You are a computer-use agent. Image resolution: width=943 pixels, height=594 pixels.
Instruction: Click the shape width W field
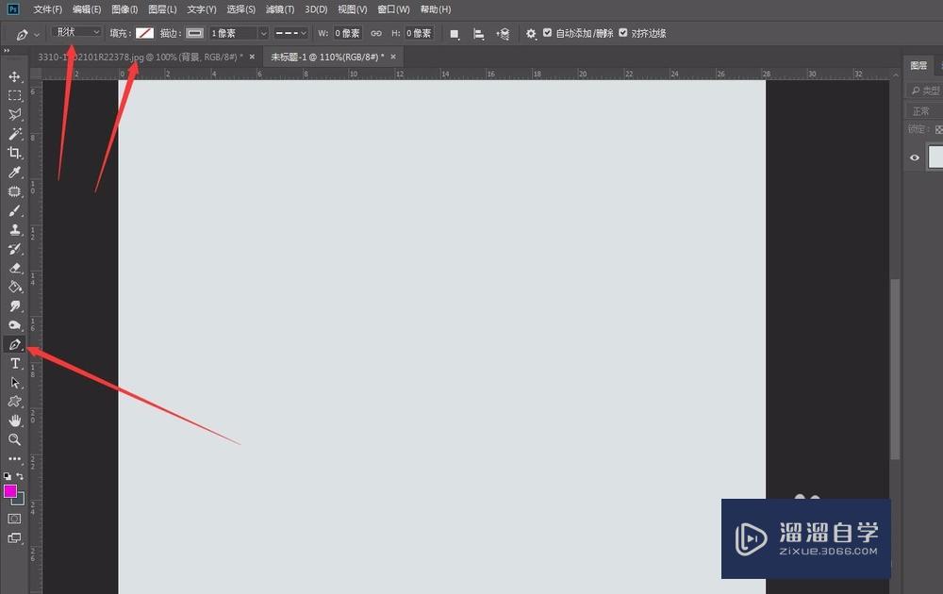(347, 34)
